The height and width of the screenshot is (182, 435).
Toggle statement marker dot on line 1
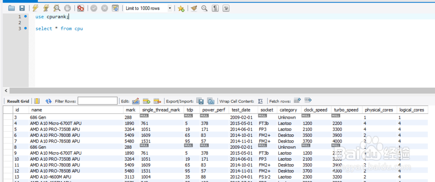(26, 16)
